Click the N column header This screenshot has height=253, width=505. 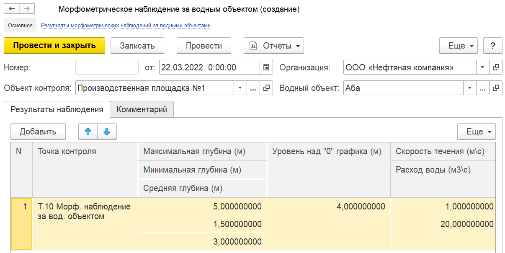pos(21,170)
